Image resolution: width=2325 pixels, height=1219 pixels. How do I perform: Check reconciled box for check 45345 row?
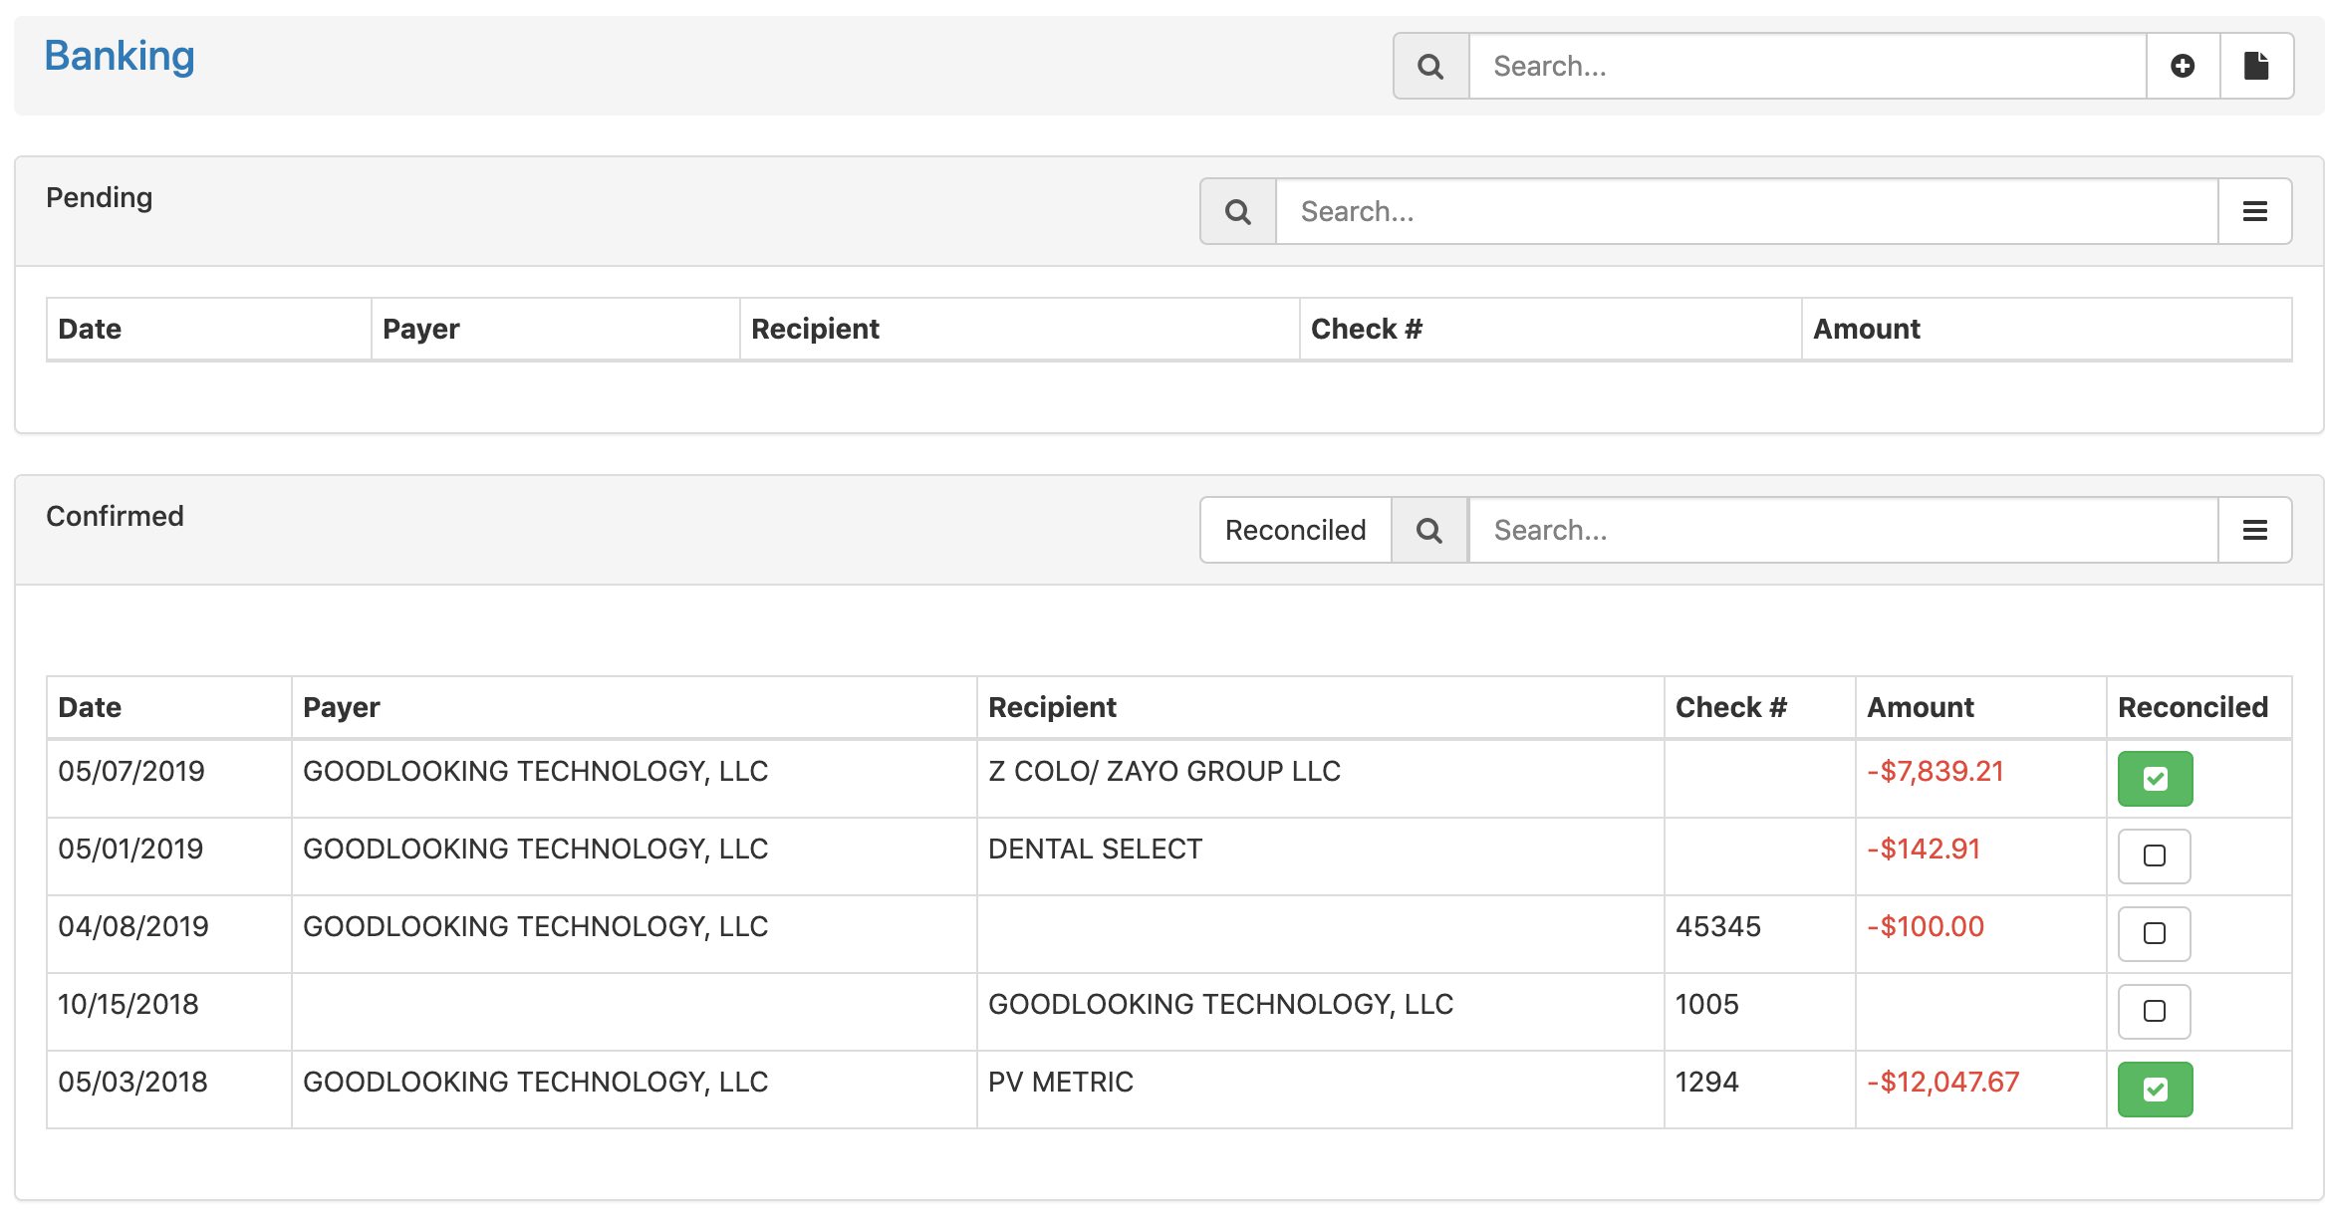click(x=2154, y=934)
